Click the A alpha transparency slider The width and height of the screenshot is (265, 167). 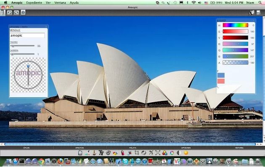click(x=236, y=63)
